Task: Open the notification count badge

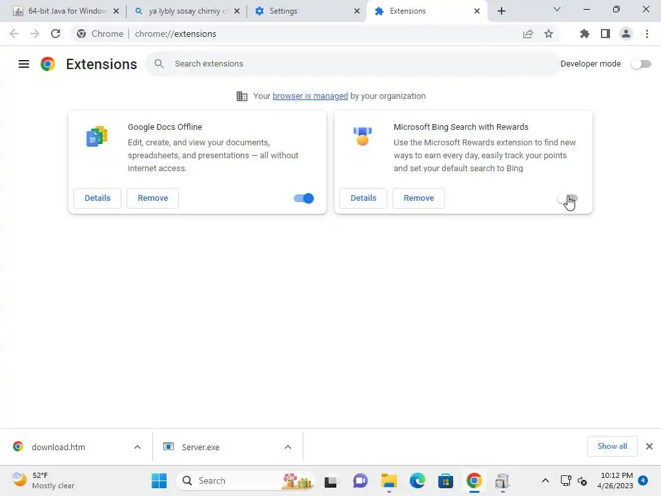Action: click(x=643, y=480)
